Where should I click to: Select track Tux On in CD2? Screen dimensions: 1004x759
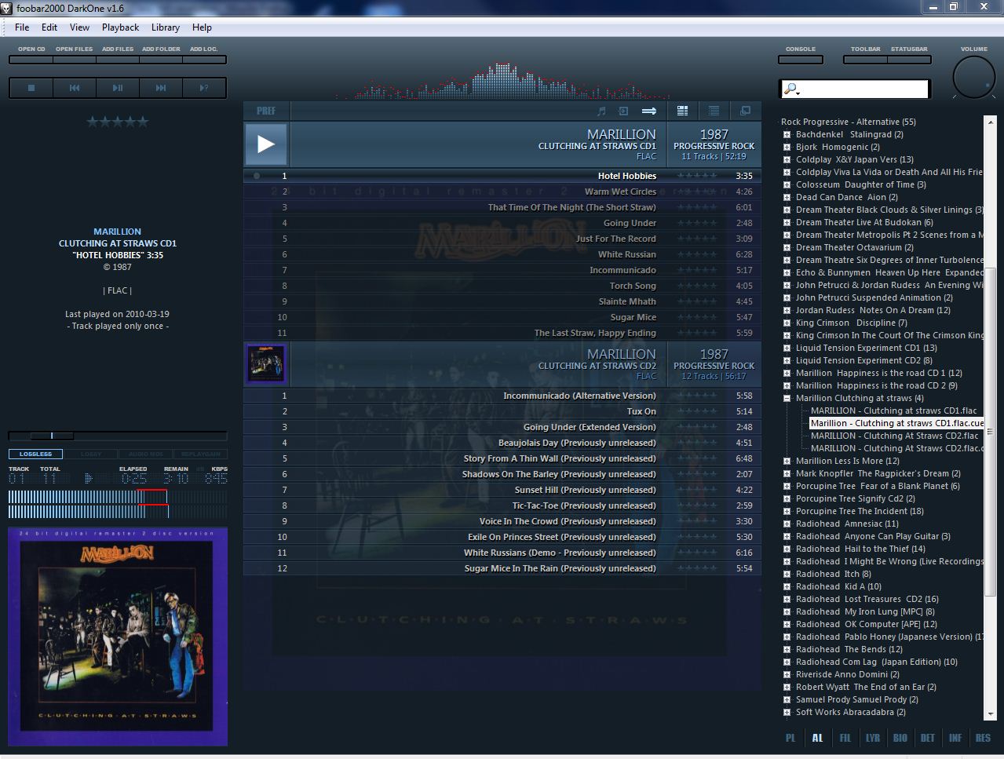502,411
